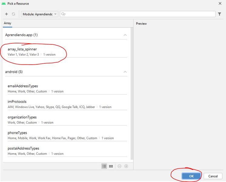
Task: Collapse the android (5) section chevron
Action: tap(125, 72)
